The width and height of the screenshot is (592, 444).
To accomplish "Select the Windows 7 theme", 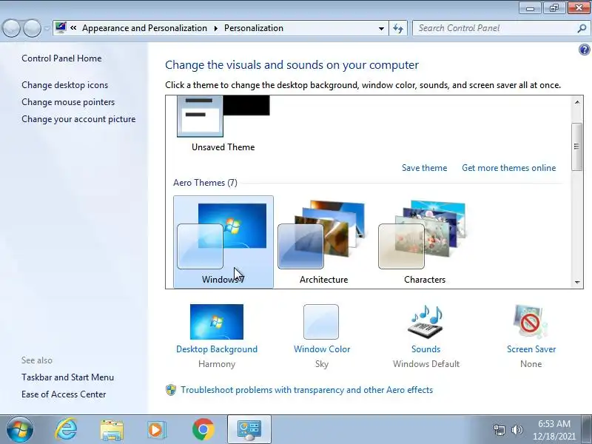I will [x=223, y=242].
